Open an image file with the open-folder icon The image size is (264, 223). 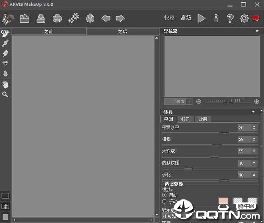click(x=24, y=19)
